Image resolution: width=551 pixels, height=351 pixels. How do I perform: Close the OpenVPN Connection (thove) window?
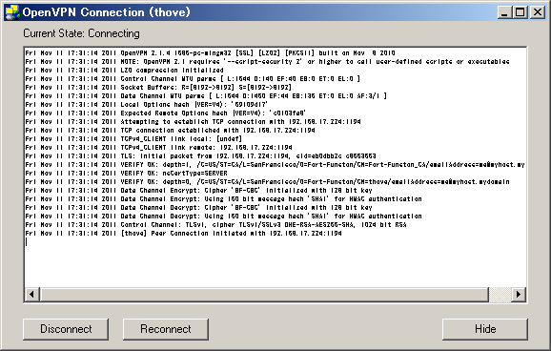538,12
